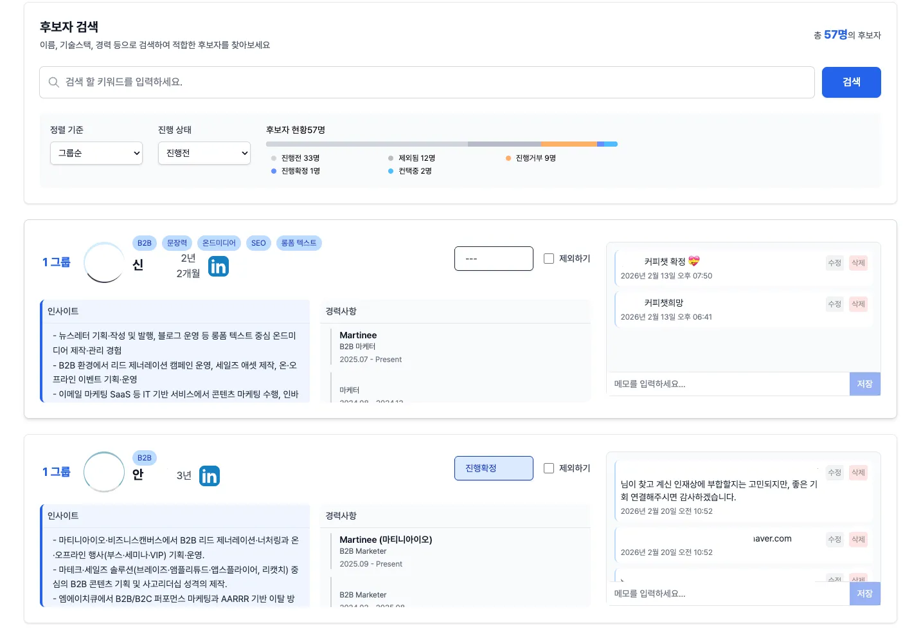Image resolution: width=903 pixels, height=629 pixels.
Task: Click the 진행확정 status button for candidate 안
Action: (494, 468)
